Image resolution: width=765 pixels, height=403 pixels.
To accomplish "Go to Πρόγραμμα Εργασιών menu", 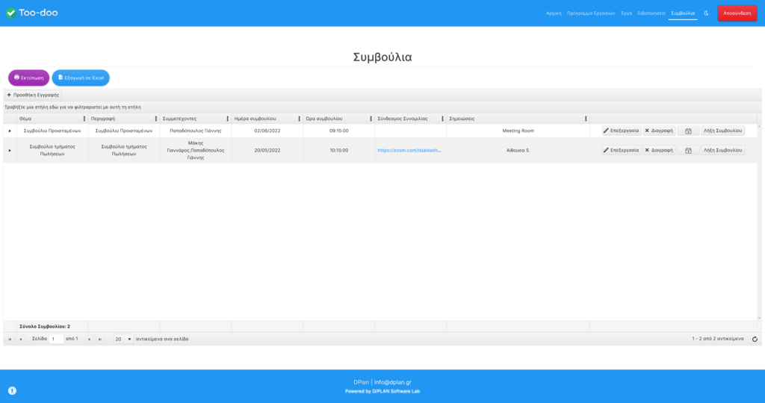I will pyautogui.click(x=591, y=13).
